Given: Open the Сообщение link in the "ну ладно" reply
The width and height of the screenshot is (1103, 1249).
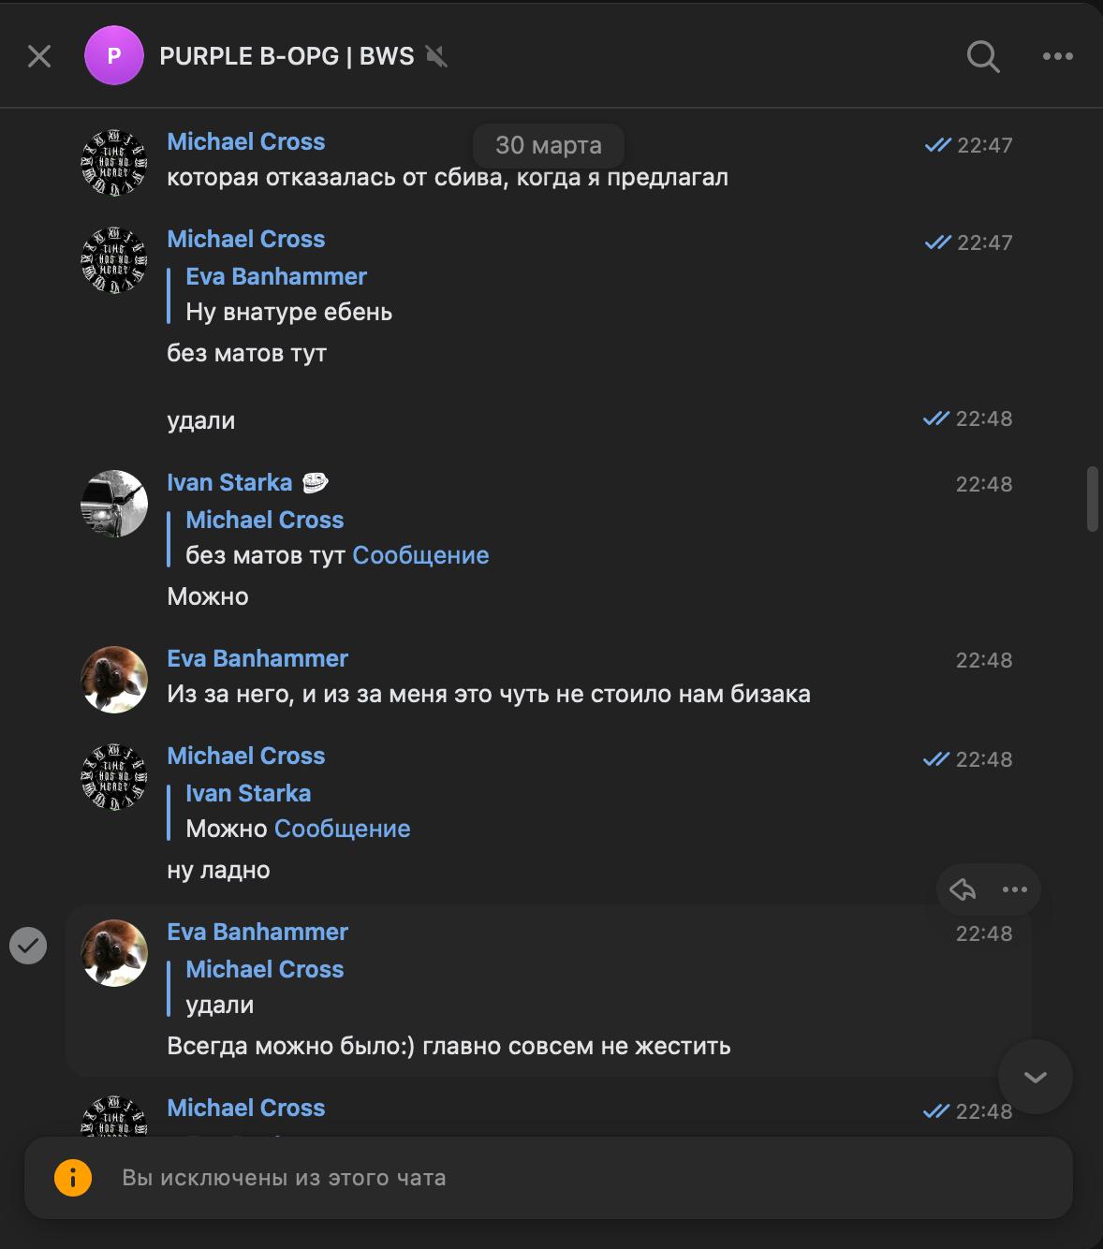Looking at the screenshot, I should [342, 829].
